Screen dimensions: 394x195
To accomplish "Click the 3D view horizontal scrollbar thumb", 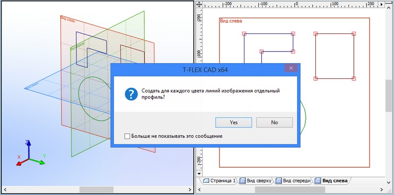I will pyautogui.click(x=96, y=190).
